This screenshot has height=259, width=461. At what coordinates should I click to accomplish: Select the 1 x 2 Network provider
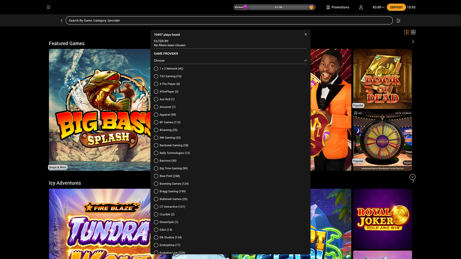pyautogui.click(x=156, y=69)
